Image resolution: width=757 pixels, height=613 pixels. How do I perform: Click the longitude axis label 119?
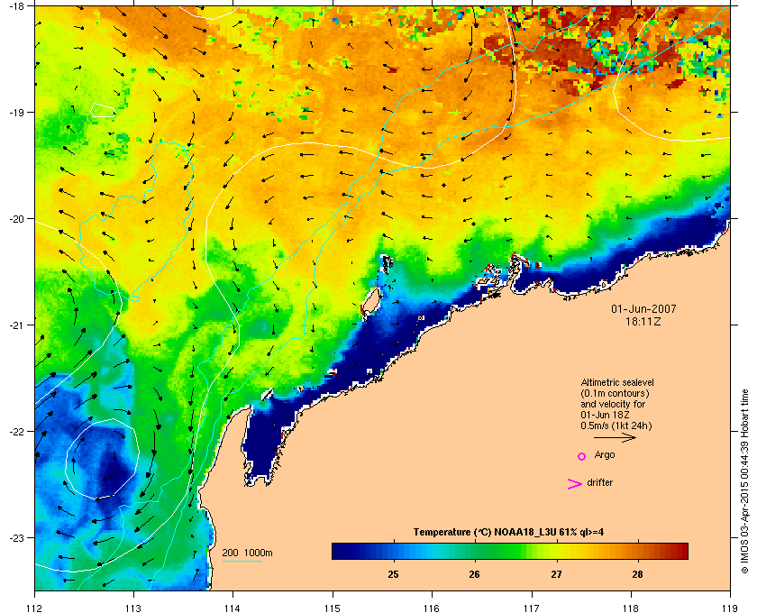point(731,608)
